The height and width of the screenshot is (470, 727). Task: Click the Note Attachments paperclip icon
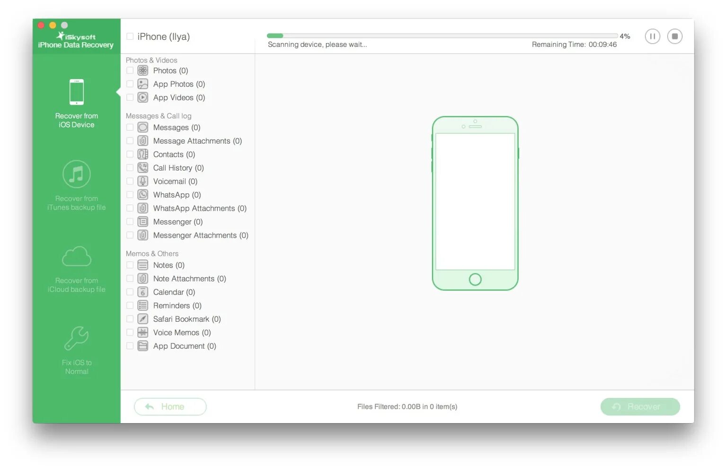[143, 279]
